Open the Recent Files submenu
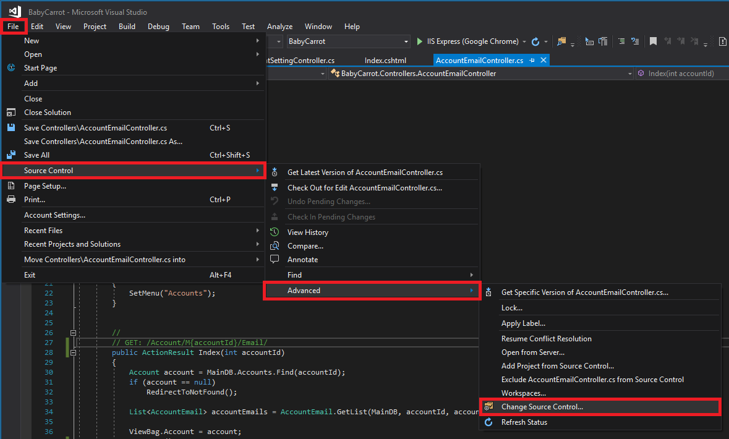This screenshot has width=729, height=439. [x=43, y=231]
